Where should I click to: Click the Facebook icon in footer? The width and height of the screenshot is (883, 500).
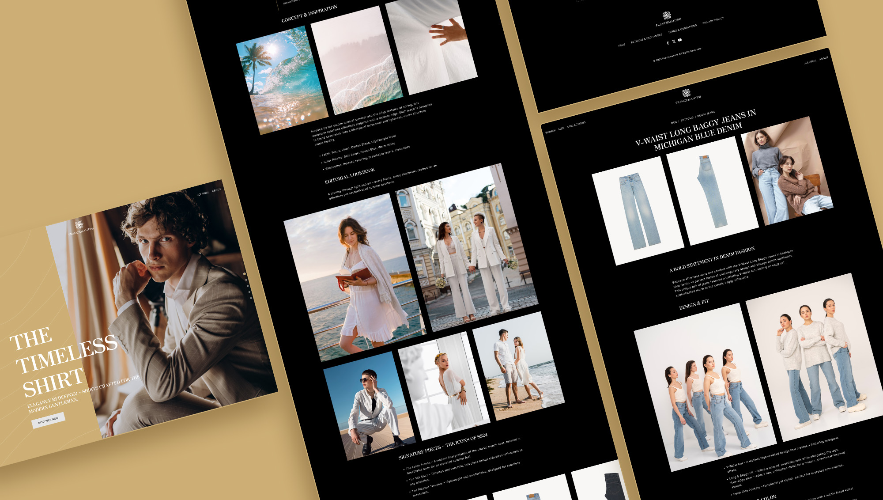coord(668,43)
